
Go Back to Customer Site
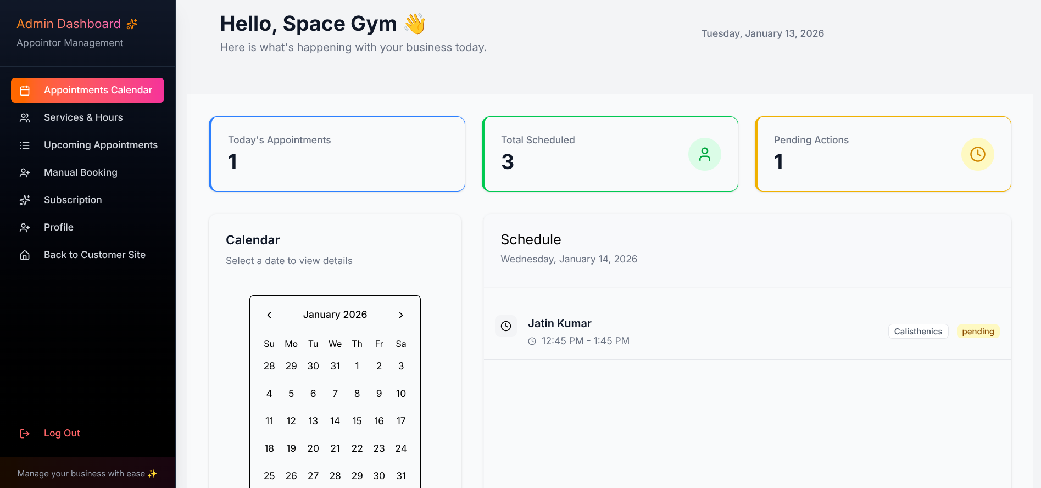point(87,255)
